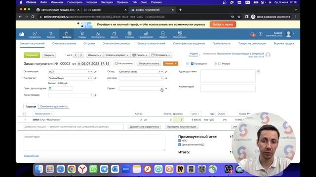316x177 pixels.
Task: Toggle the НДС checkbox
Action: (180, 141)
